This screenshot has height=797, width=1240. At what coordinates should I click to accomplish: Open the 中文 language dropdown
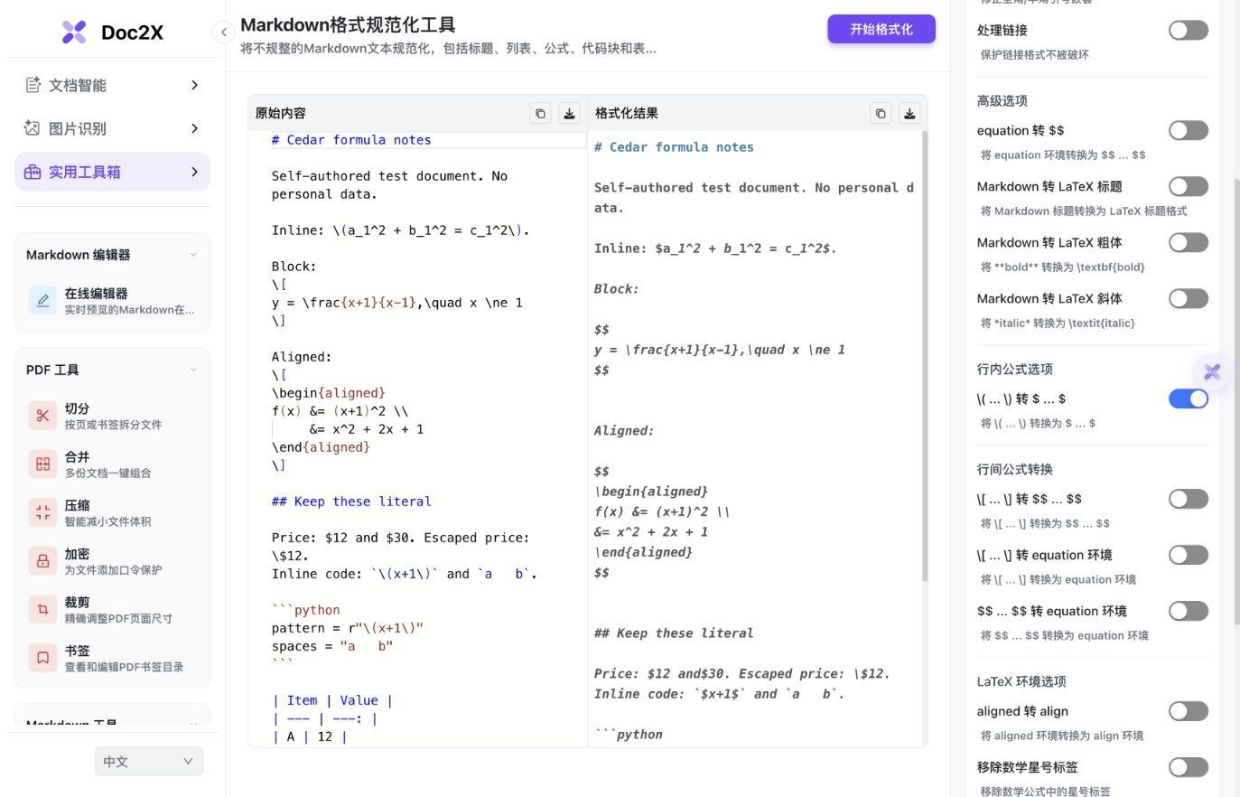[149, 762]
